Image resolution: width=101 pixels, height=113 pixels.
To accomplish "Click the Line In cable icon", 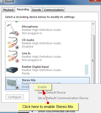I will pyautogui.click(x=13, y=56).
